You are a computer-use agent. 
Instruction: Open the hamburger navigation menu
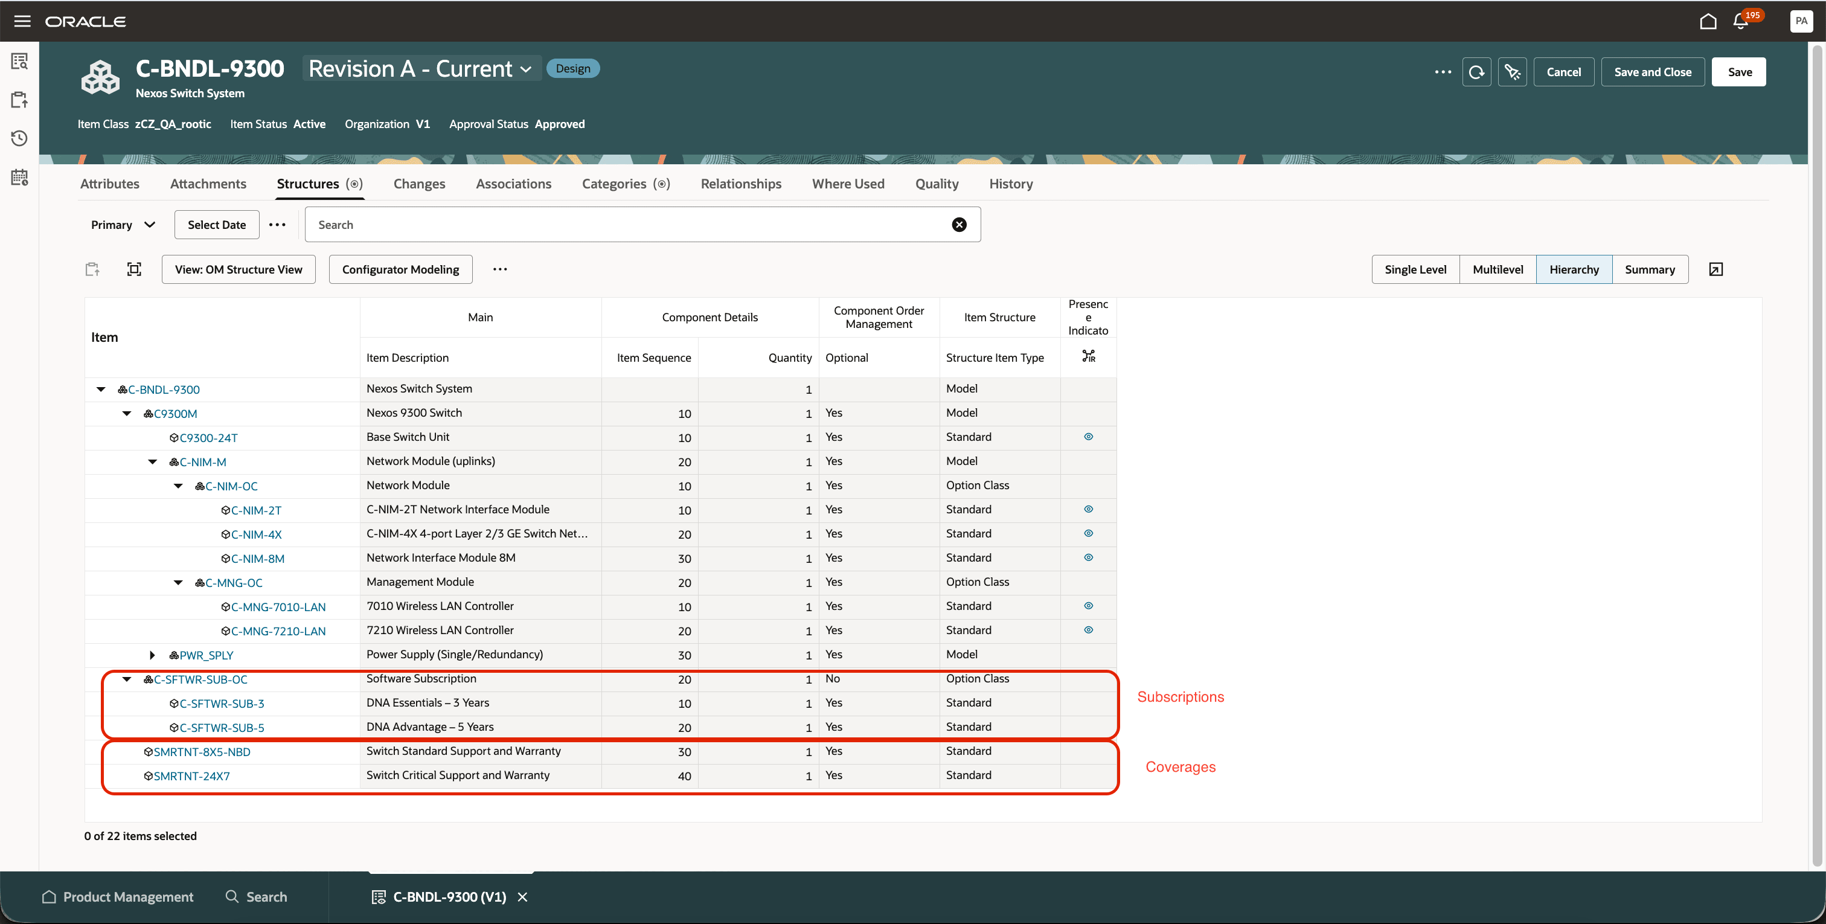tap(22, 21)
